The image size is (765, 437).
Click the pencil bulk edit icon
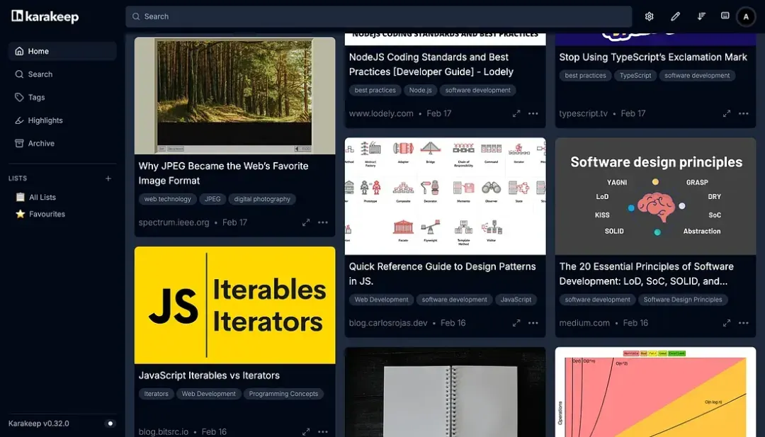click(675, 16)
